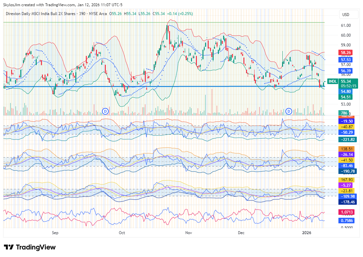Click the blue 54.80 price label

346,92
